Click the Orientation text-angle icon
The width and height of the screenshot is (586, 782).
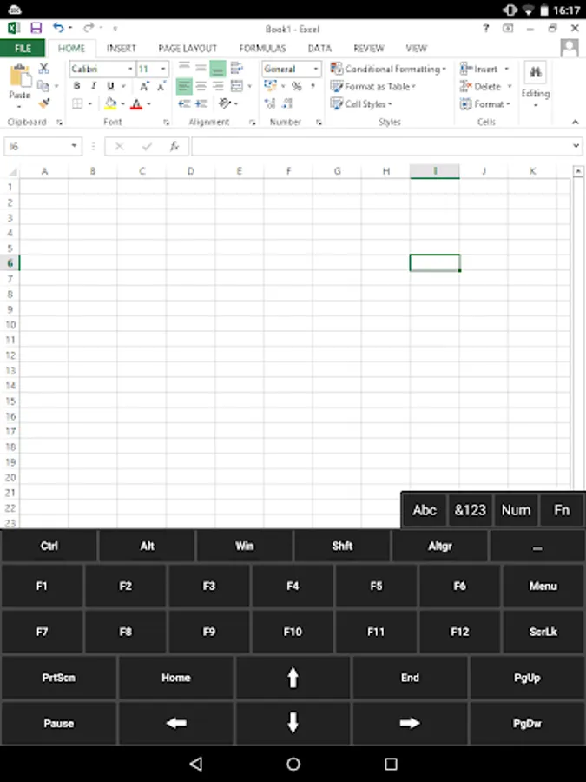(x=225, y=103)
